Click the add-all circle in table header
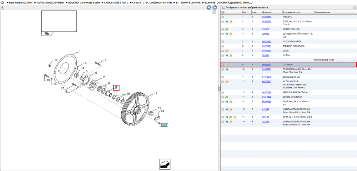Screen dimensions: 357x171 click(x=223, y=12)
